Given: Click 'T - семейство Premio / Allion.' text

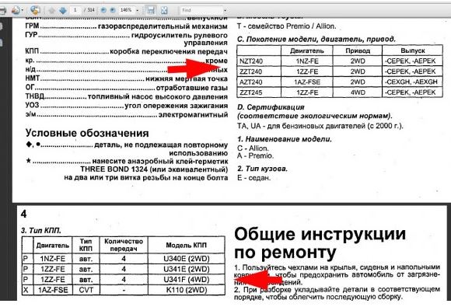Looking at the screenshot, I should coord(286,26).
